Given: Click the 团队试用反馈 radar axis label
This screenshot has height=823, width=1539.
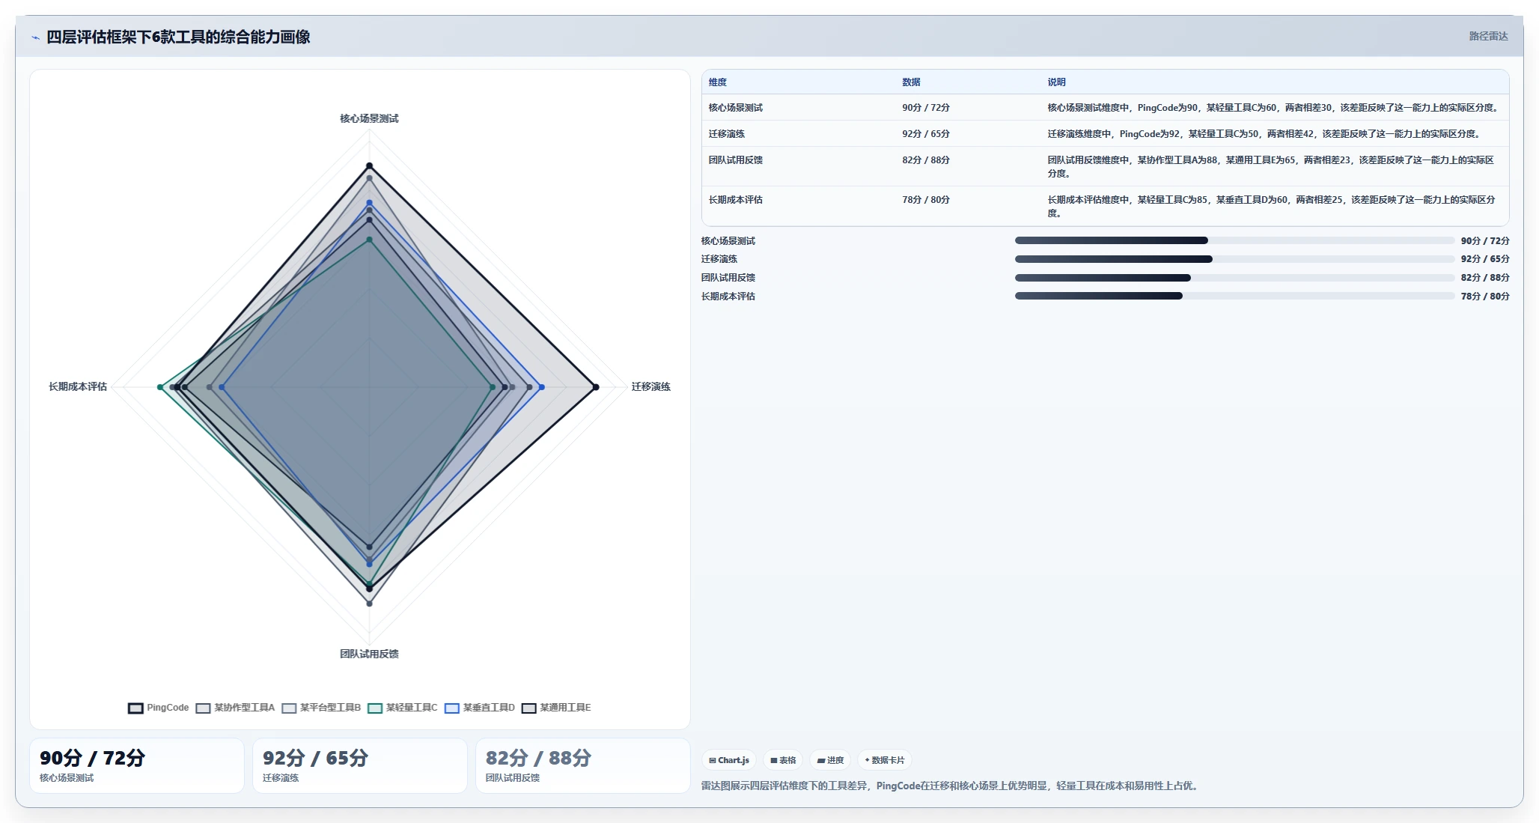Looking at the screenshot, I should point(369,654).
